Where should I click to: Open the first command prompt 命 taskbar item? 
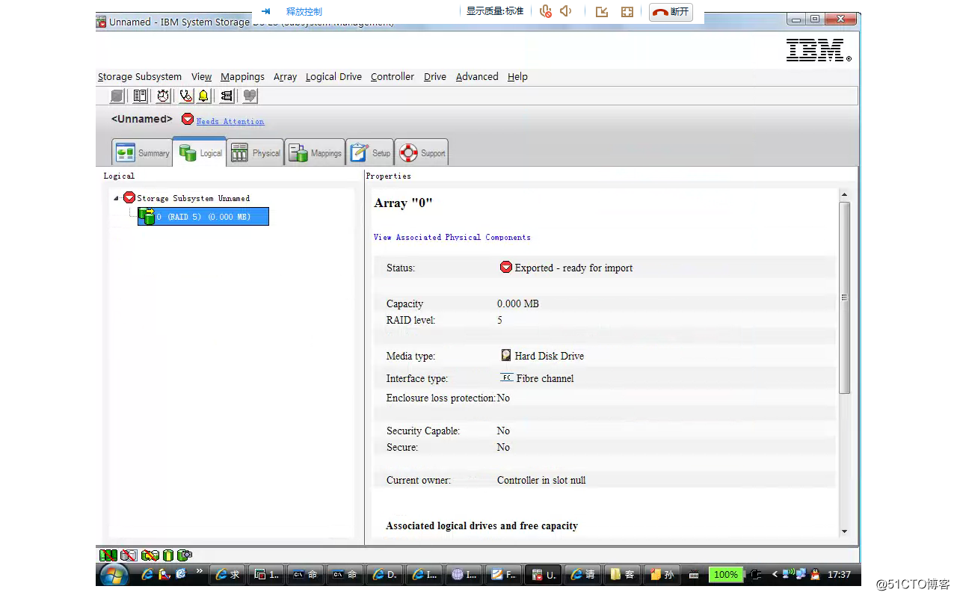pyautogui.click(x=305, y=574)
